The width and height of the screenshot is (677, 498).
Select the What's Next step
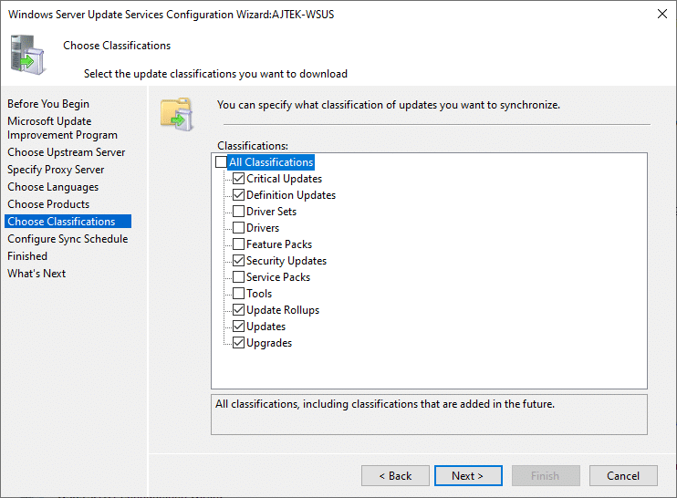click(36, 273)
